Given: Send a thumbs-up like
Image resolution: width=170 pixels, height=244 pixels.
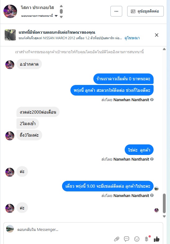Looking at the screenshot, I should coord(157,239).
